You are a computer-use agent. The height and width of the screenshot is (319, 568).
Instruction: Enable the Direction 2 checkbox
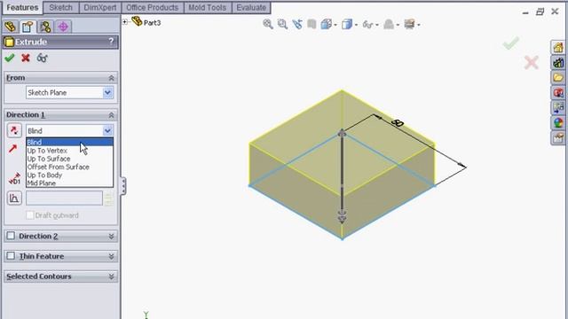coord(11,236)
